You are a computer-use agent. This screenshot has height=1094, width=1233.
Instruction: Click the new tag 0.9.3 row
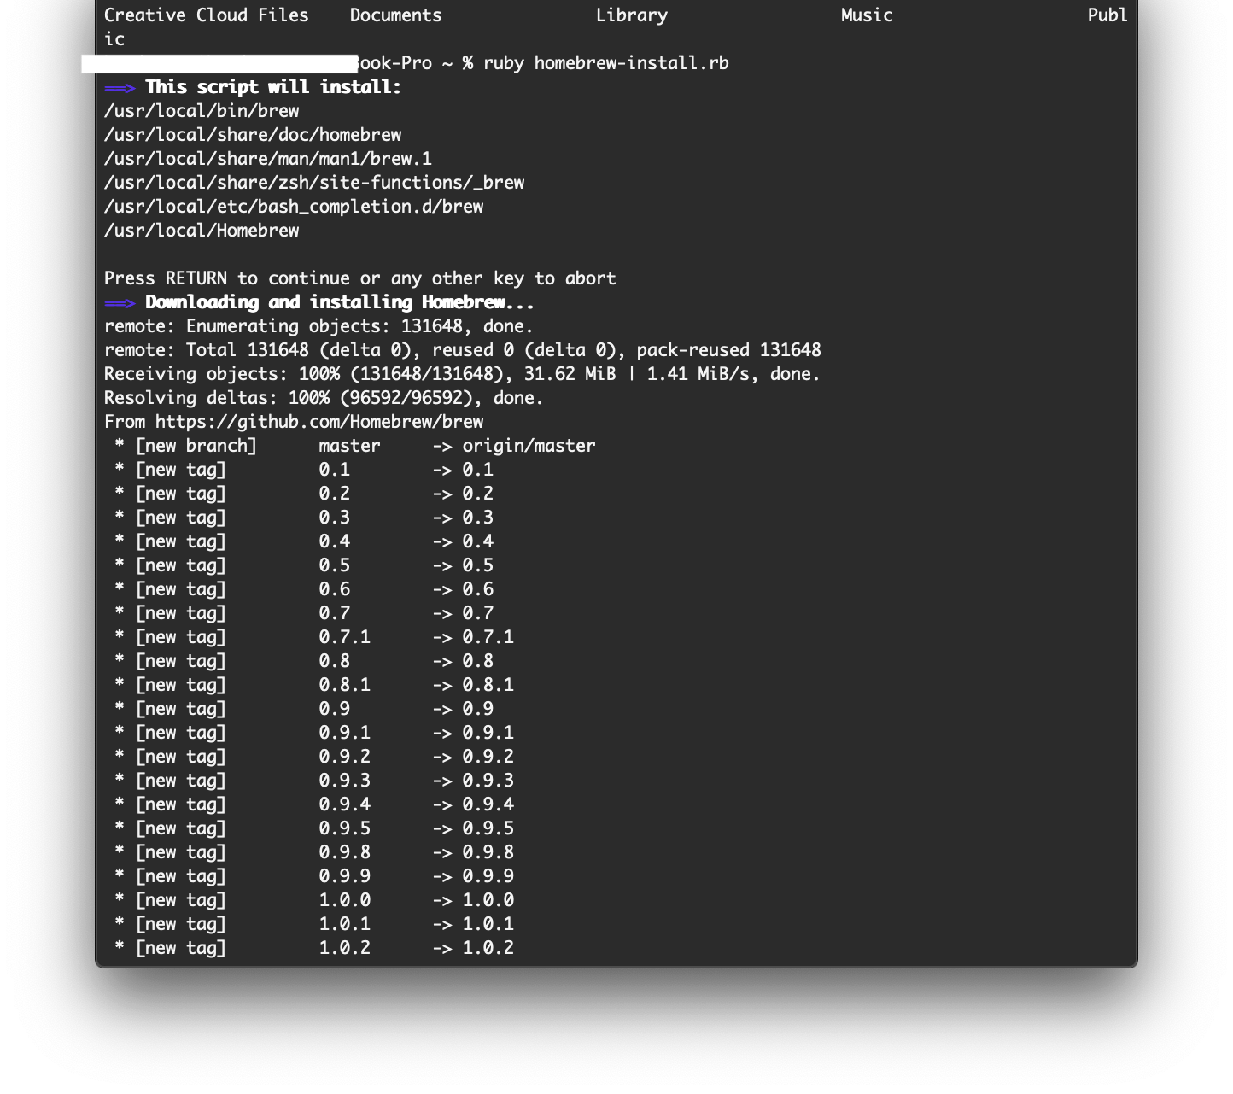[x=314, y=781]
